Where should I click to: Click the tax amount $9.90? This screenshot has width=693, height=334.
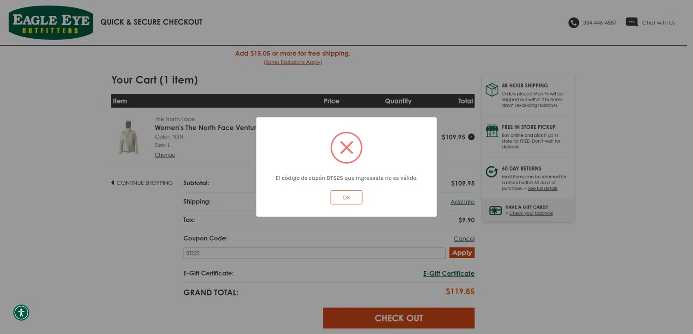tap(466, 220)
